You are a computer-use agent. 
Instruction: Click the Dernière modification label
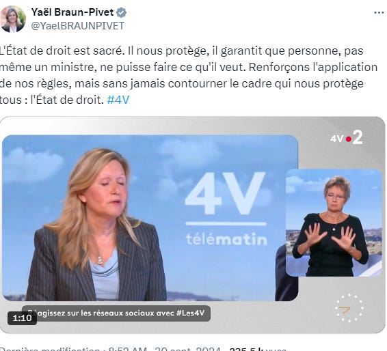(x=51, y=349)
